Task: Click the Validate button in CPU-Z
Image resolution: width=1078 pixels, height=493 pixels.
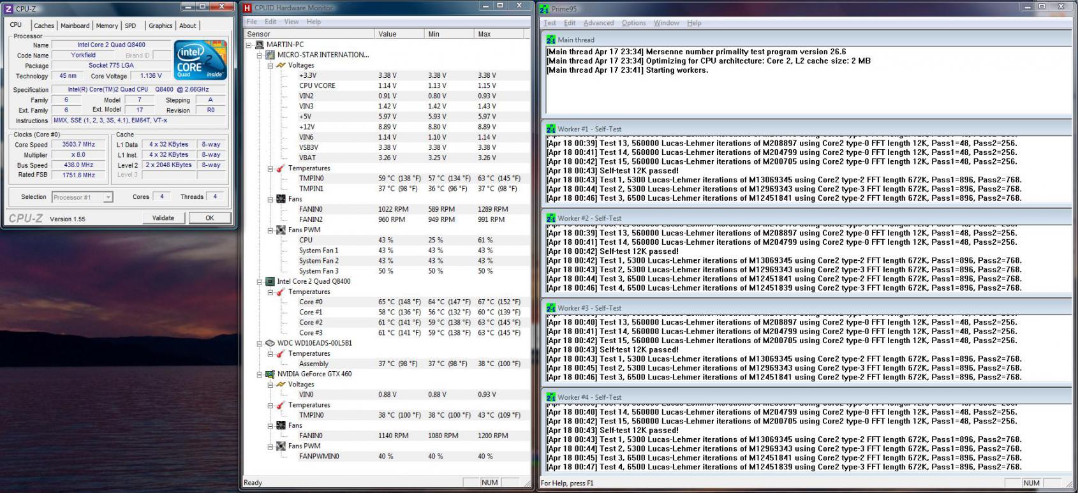Action: 163,218
